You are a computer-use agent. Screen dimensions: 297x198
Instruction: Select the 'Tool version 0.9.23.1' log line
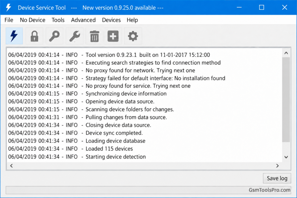pyautogui.click(x=109, y=55)
